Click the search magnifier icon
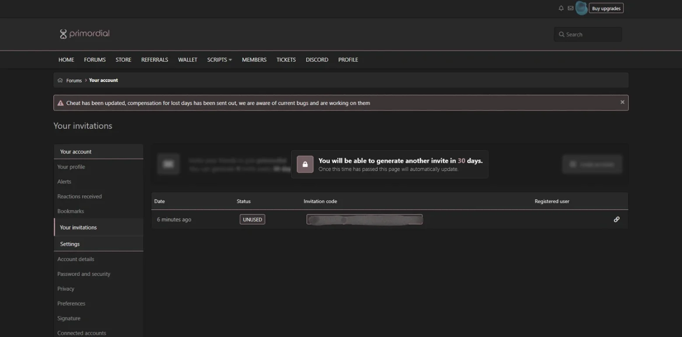 pyautogui.click(x=561, y=34)
